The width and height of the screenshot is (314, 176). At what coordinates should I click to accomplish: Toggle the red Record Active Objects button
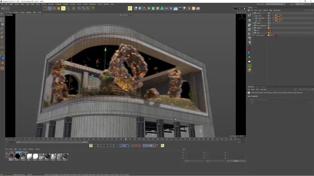[x=136, y=146]
